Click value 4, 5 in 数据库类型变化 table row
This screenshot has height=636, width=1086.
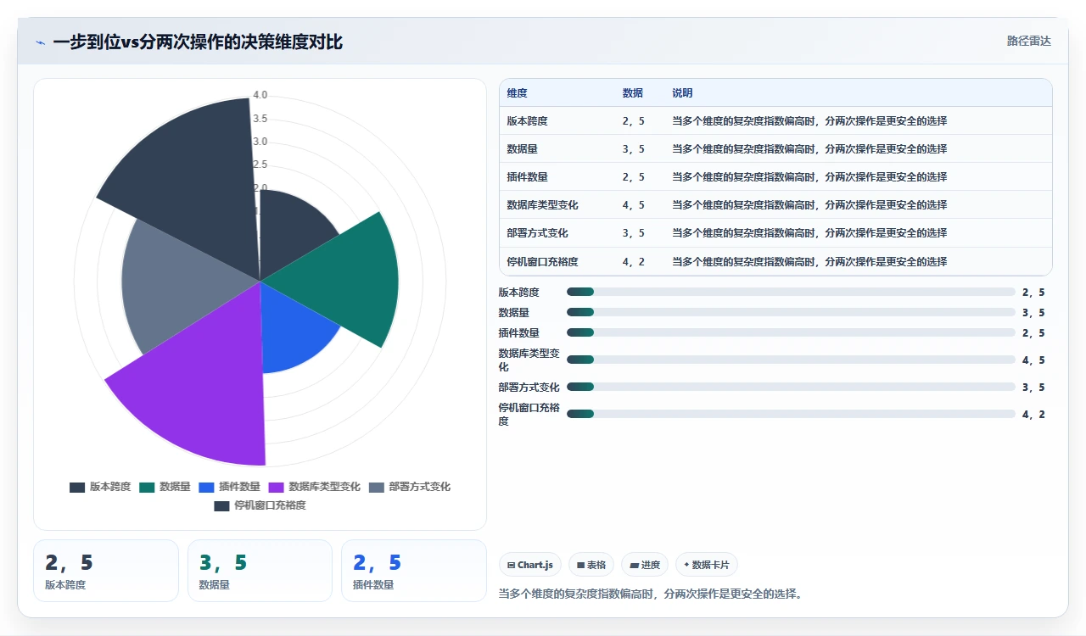point(633,205)
